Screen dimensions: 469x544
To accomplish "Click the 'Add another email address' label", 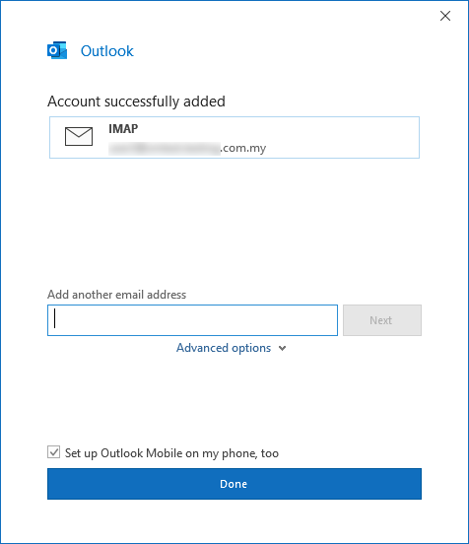I will click(117, 295).
